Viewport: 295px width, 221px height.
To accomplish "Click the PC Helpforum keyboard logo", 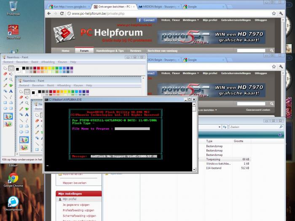I will coord(64,33).
